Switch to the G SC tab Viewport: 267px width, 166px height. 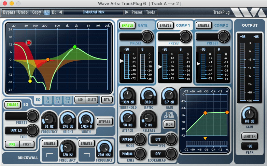[x=48, y=100]
